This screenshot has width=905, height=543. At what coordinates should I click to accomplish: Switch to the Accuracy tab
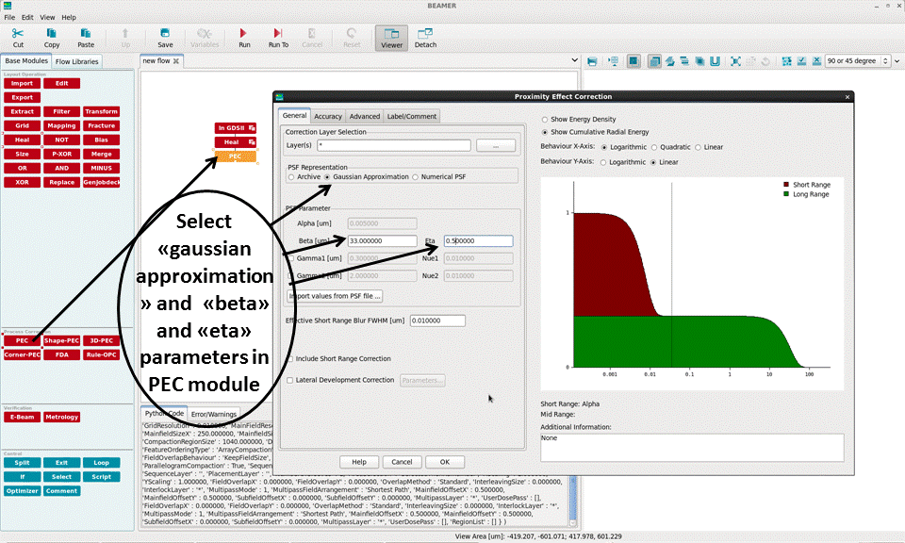pyautogui.click(x=328, y=116)
